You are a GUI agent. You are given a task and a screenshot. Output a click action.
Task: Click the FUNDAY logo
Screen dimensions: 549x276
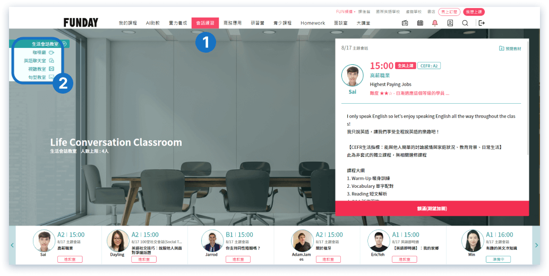point(81,22)
